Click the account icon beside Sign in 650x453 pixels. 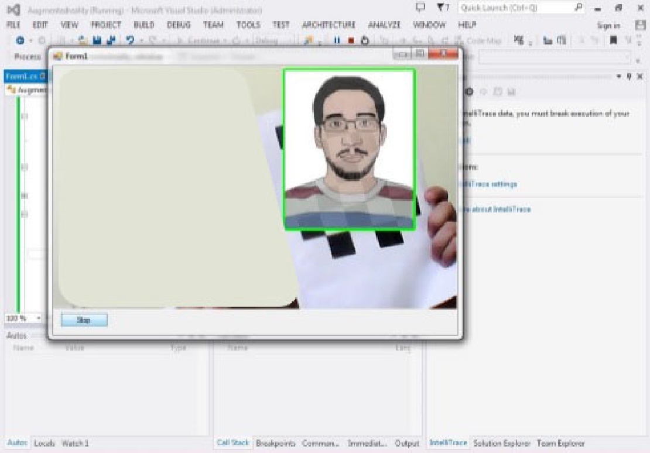[641, 25]
